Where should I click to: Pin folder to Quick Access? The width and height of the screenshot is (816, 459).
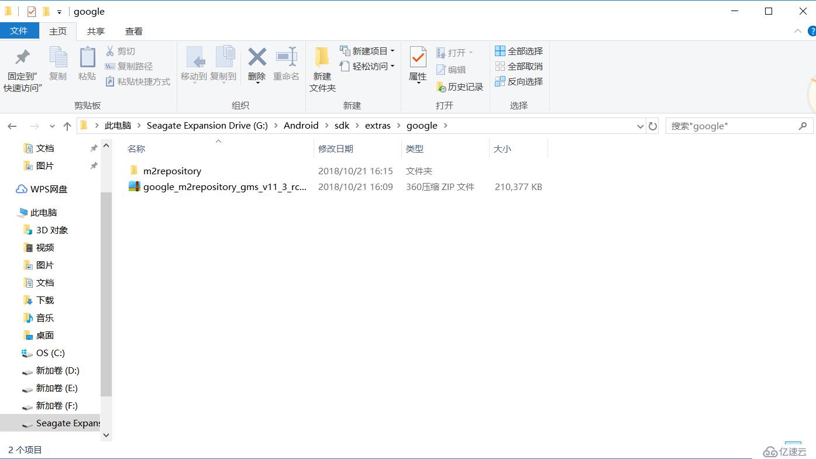(x=23, y=70)
